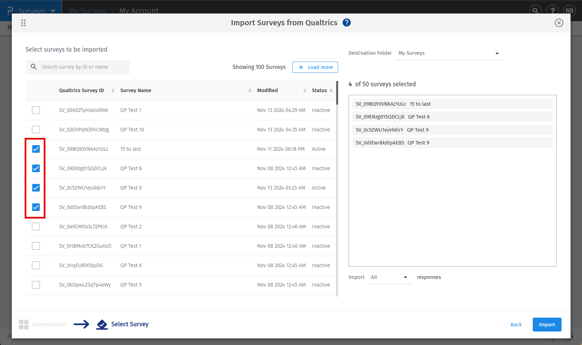
Task: Click the search magnifier icon in survey search
Action: tap(34, 67)
